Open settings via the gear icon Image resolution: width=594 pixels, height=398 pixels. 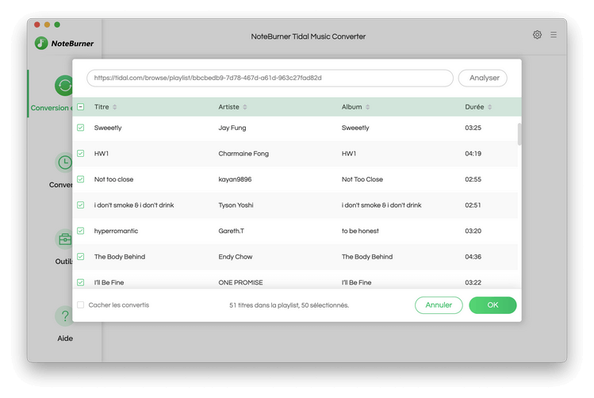pos(537,35)
